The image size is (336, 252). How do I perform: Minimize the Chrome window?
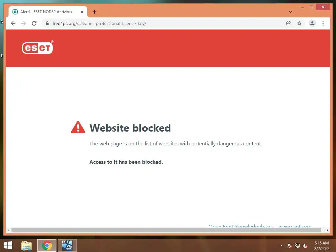303,8
